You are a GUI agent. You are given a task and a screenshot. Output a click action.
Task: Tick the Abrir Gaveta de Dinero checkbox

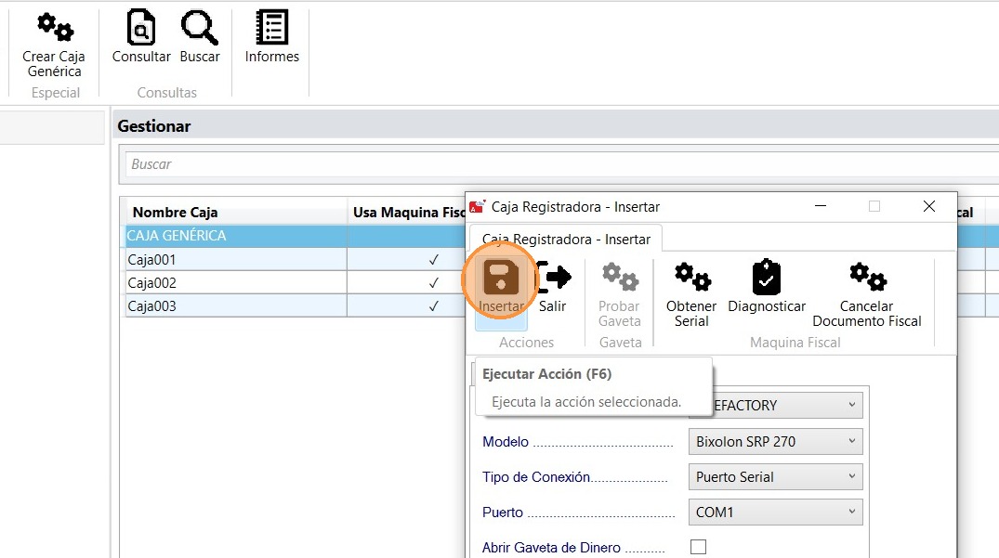point(698,547)
